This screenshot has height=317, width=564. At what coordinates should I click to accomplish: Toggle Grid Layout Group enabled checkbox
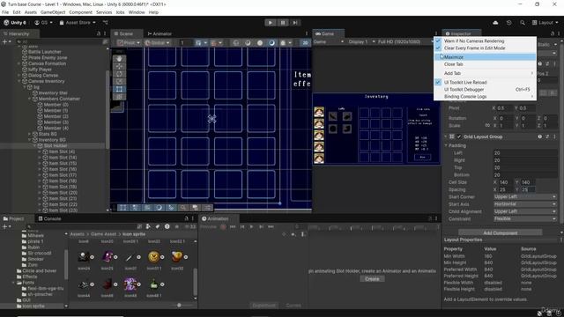pyautogui.click(x=459, y=136)
